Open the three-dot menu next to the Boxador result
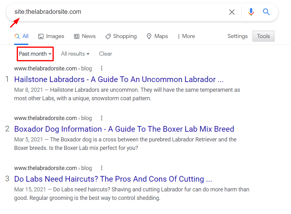The height and width of the screenshot is (214, 291). [x=102, y=118]
